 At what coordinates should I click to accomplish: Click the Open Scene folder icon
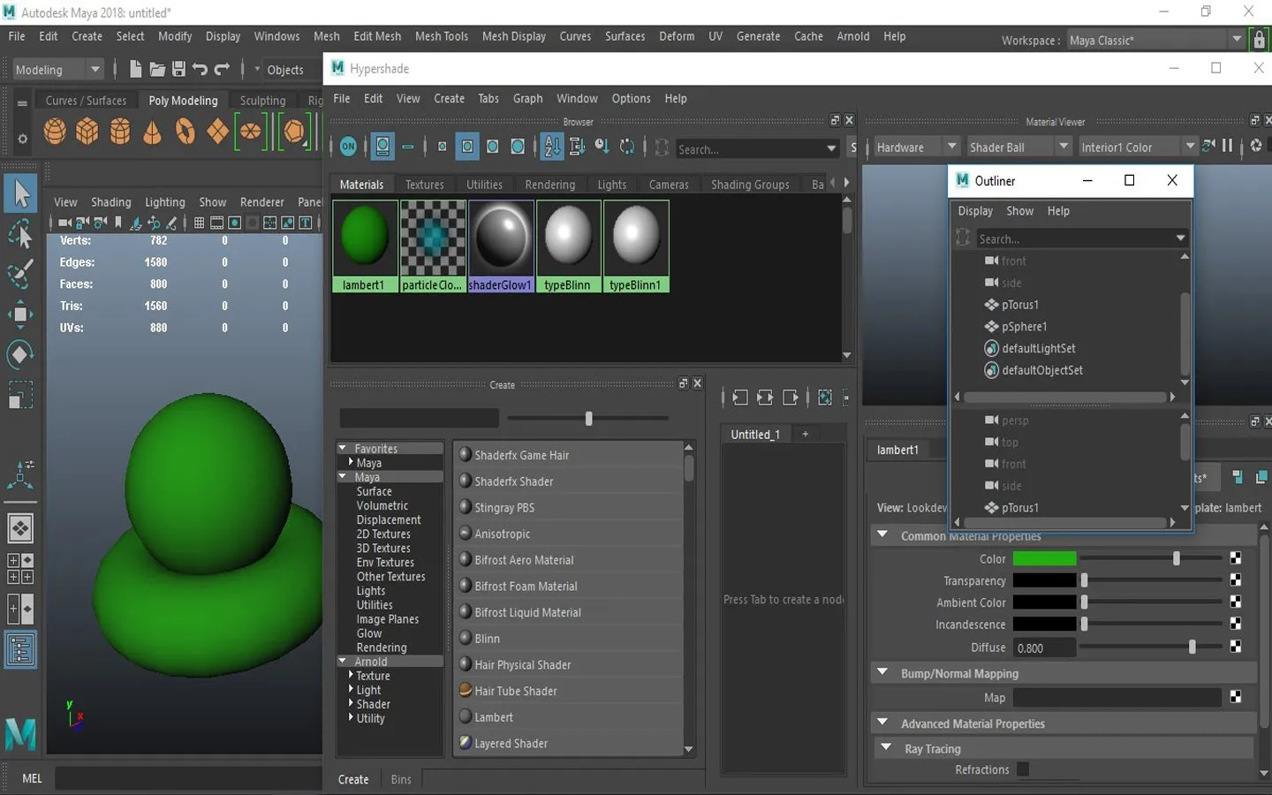(x=157, y=69)
